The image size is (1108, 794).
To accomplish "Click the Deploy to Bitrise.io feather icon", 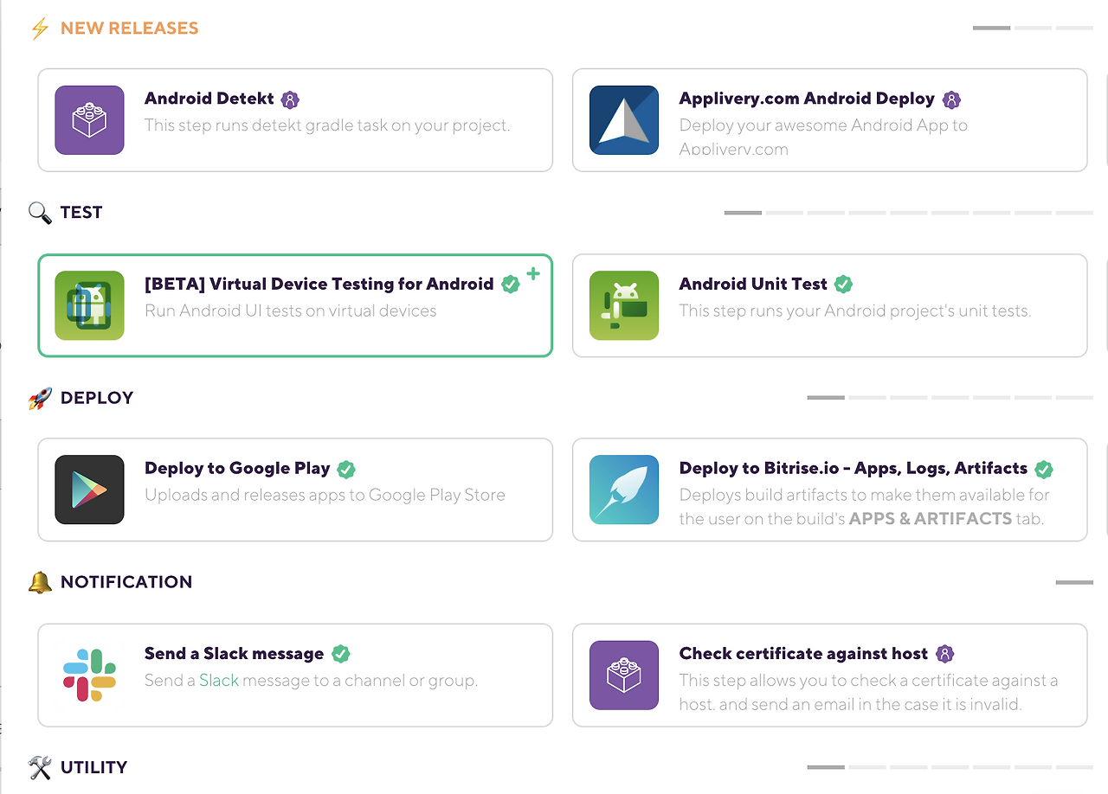I will tap(624, 490).
